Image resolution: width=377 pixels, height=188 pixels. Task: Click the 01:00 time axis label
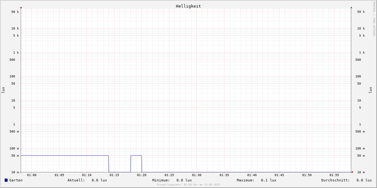click(x=32, y=175)
